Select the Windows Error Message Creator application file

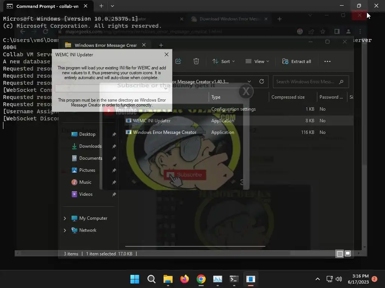pyautogui.click(x=165, y=132)
